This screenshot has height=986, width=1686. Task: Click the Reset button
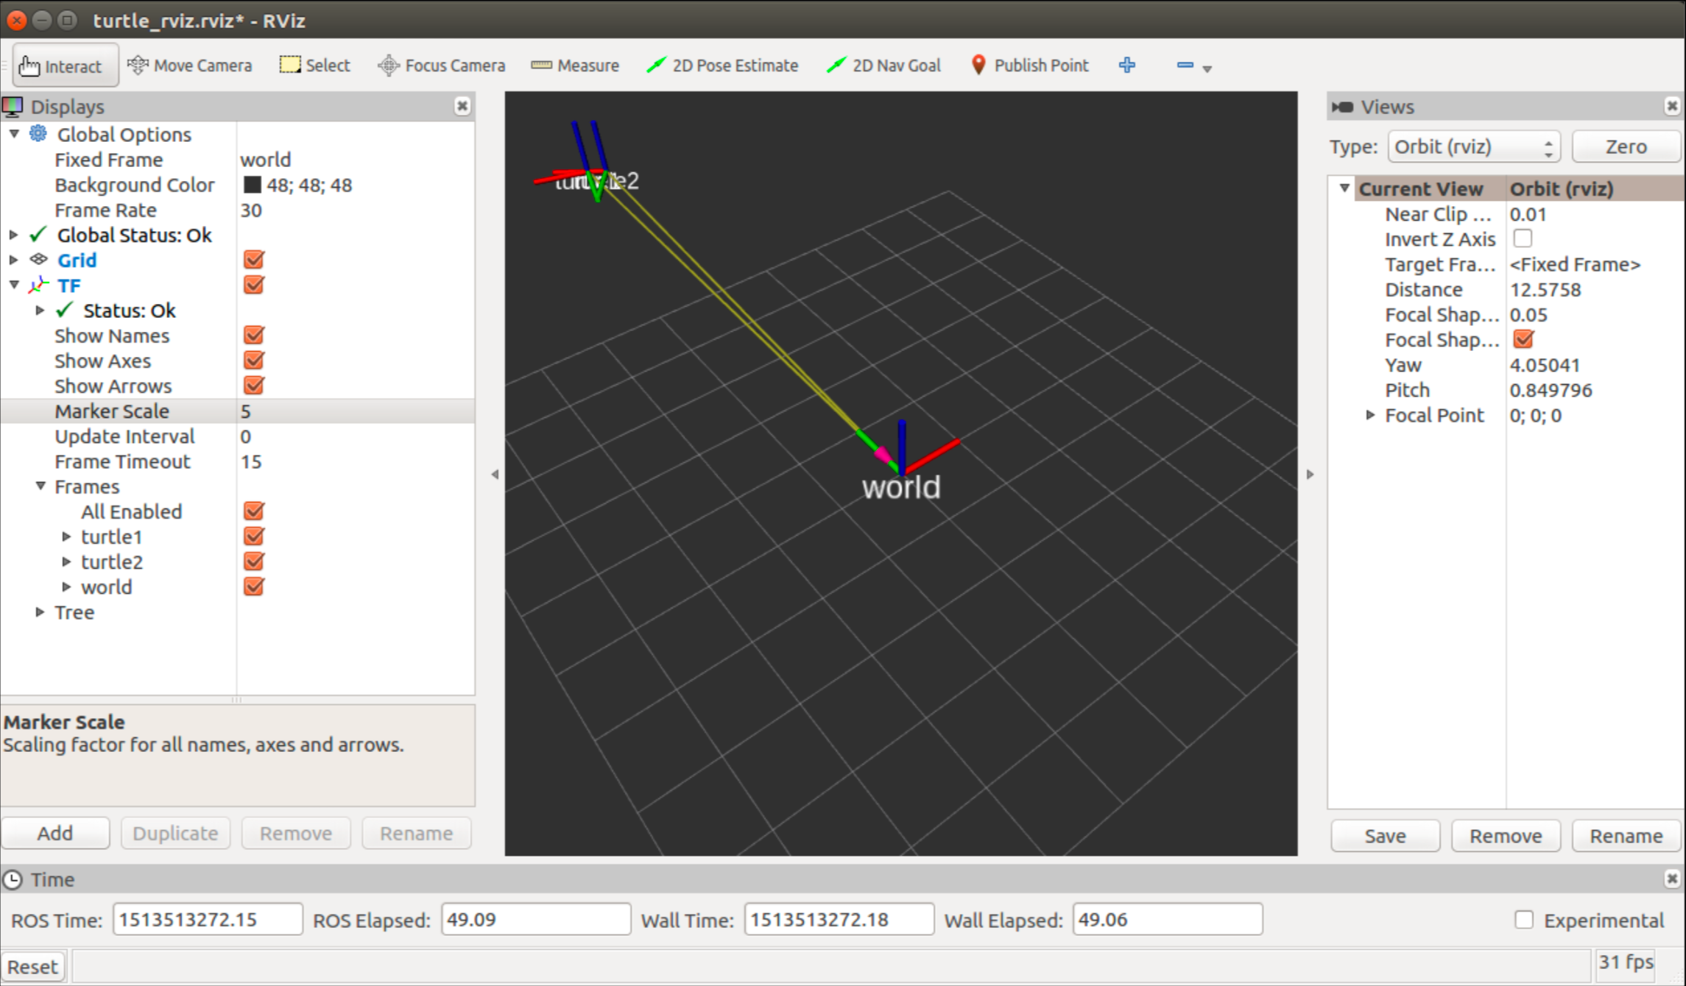pyautogui.click(x=33, y=965)
